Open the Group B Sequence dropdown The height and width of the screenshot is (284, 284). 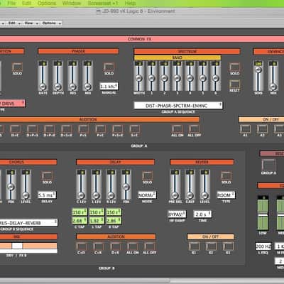click(x=28, y=223)
